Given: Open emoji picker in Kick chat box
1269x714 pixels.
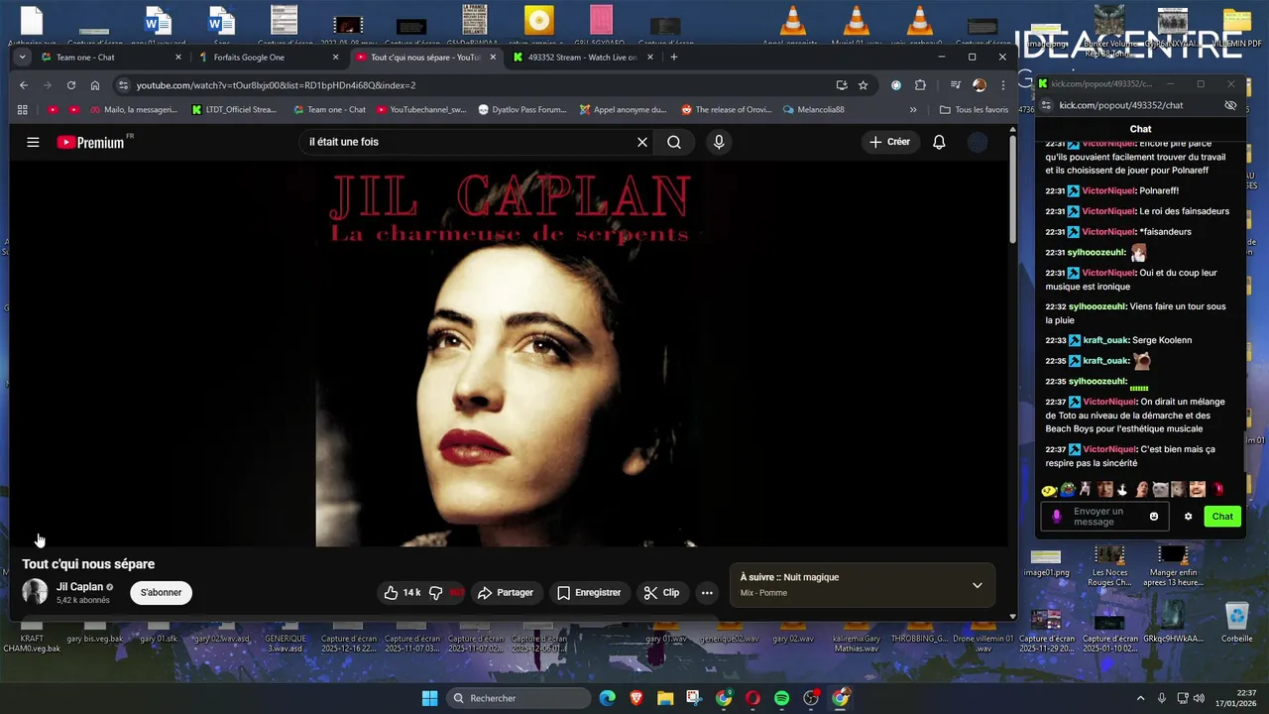Looking at the screenshot, I should pyautogui.click(x=1154, y=517).
